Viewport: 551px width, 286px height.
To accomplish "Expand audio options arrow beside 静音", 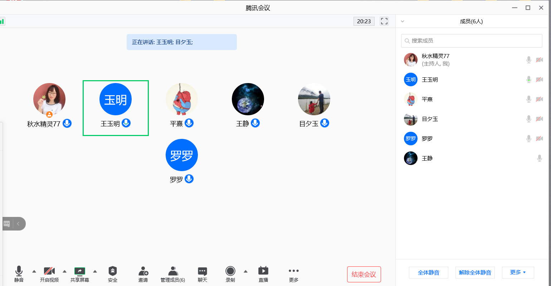I will pos(34,271).
